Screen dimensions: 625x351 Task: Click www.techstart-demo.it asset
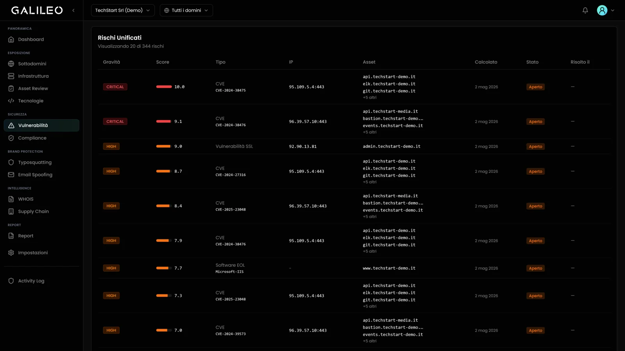pos(389,268)
